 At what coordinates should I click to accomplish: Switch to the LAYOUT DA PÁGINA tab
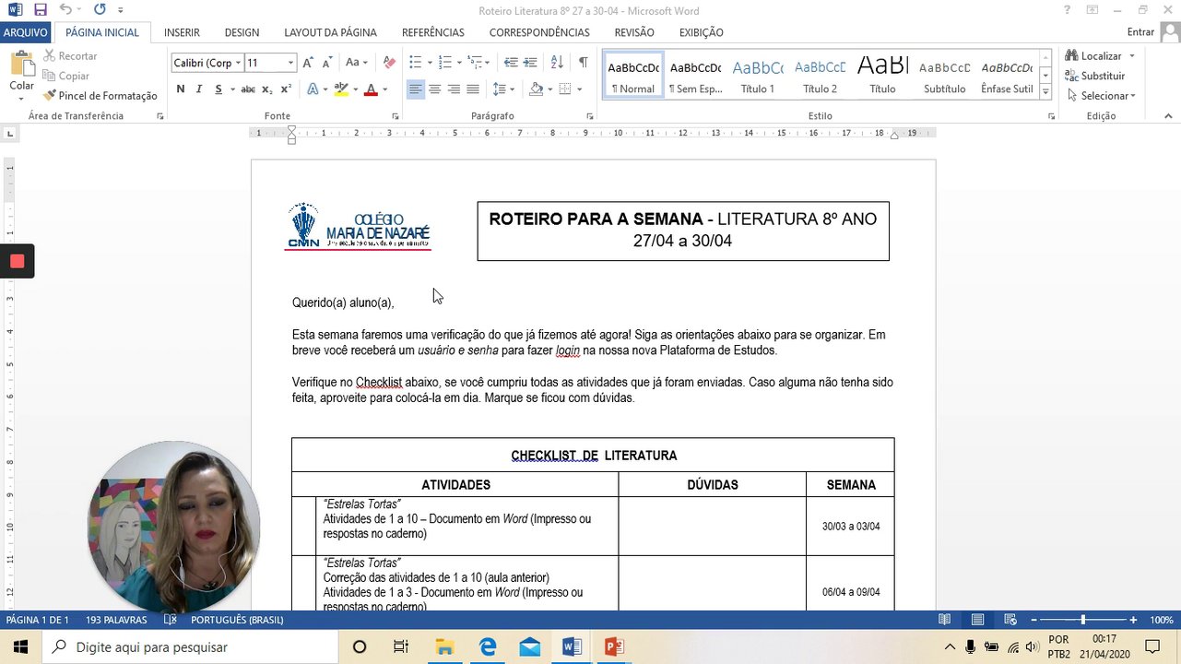coord(330,32)
